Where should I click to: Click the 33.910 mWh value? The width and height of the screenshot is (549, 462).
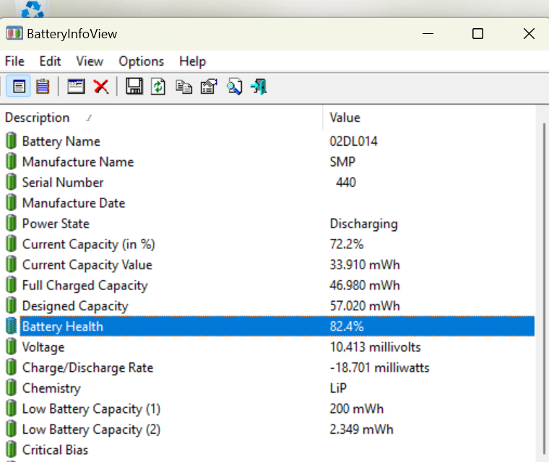click(x=365, y=265)
